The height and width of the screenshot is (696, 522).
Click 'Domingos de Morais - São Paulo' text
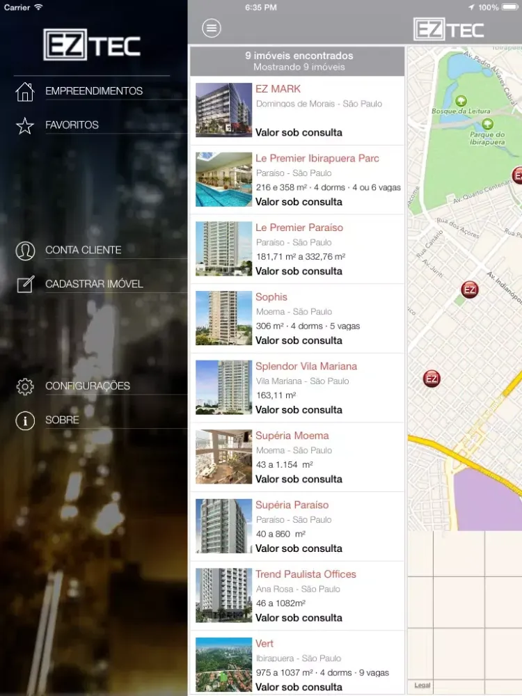[x=319, y=104]
